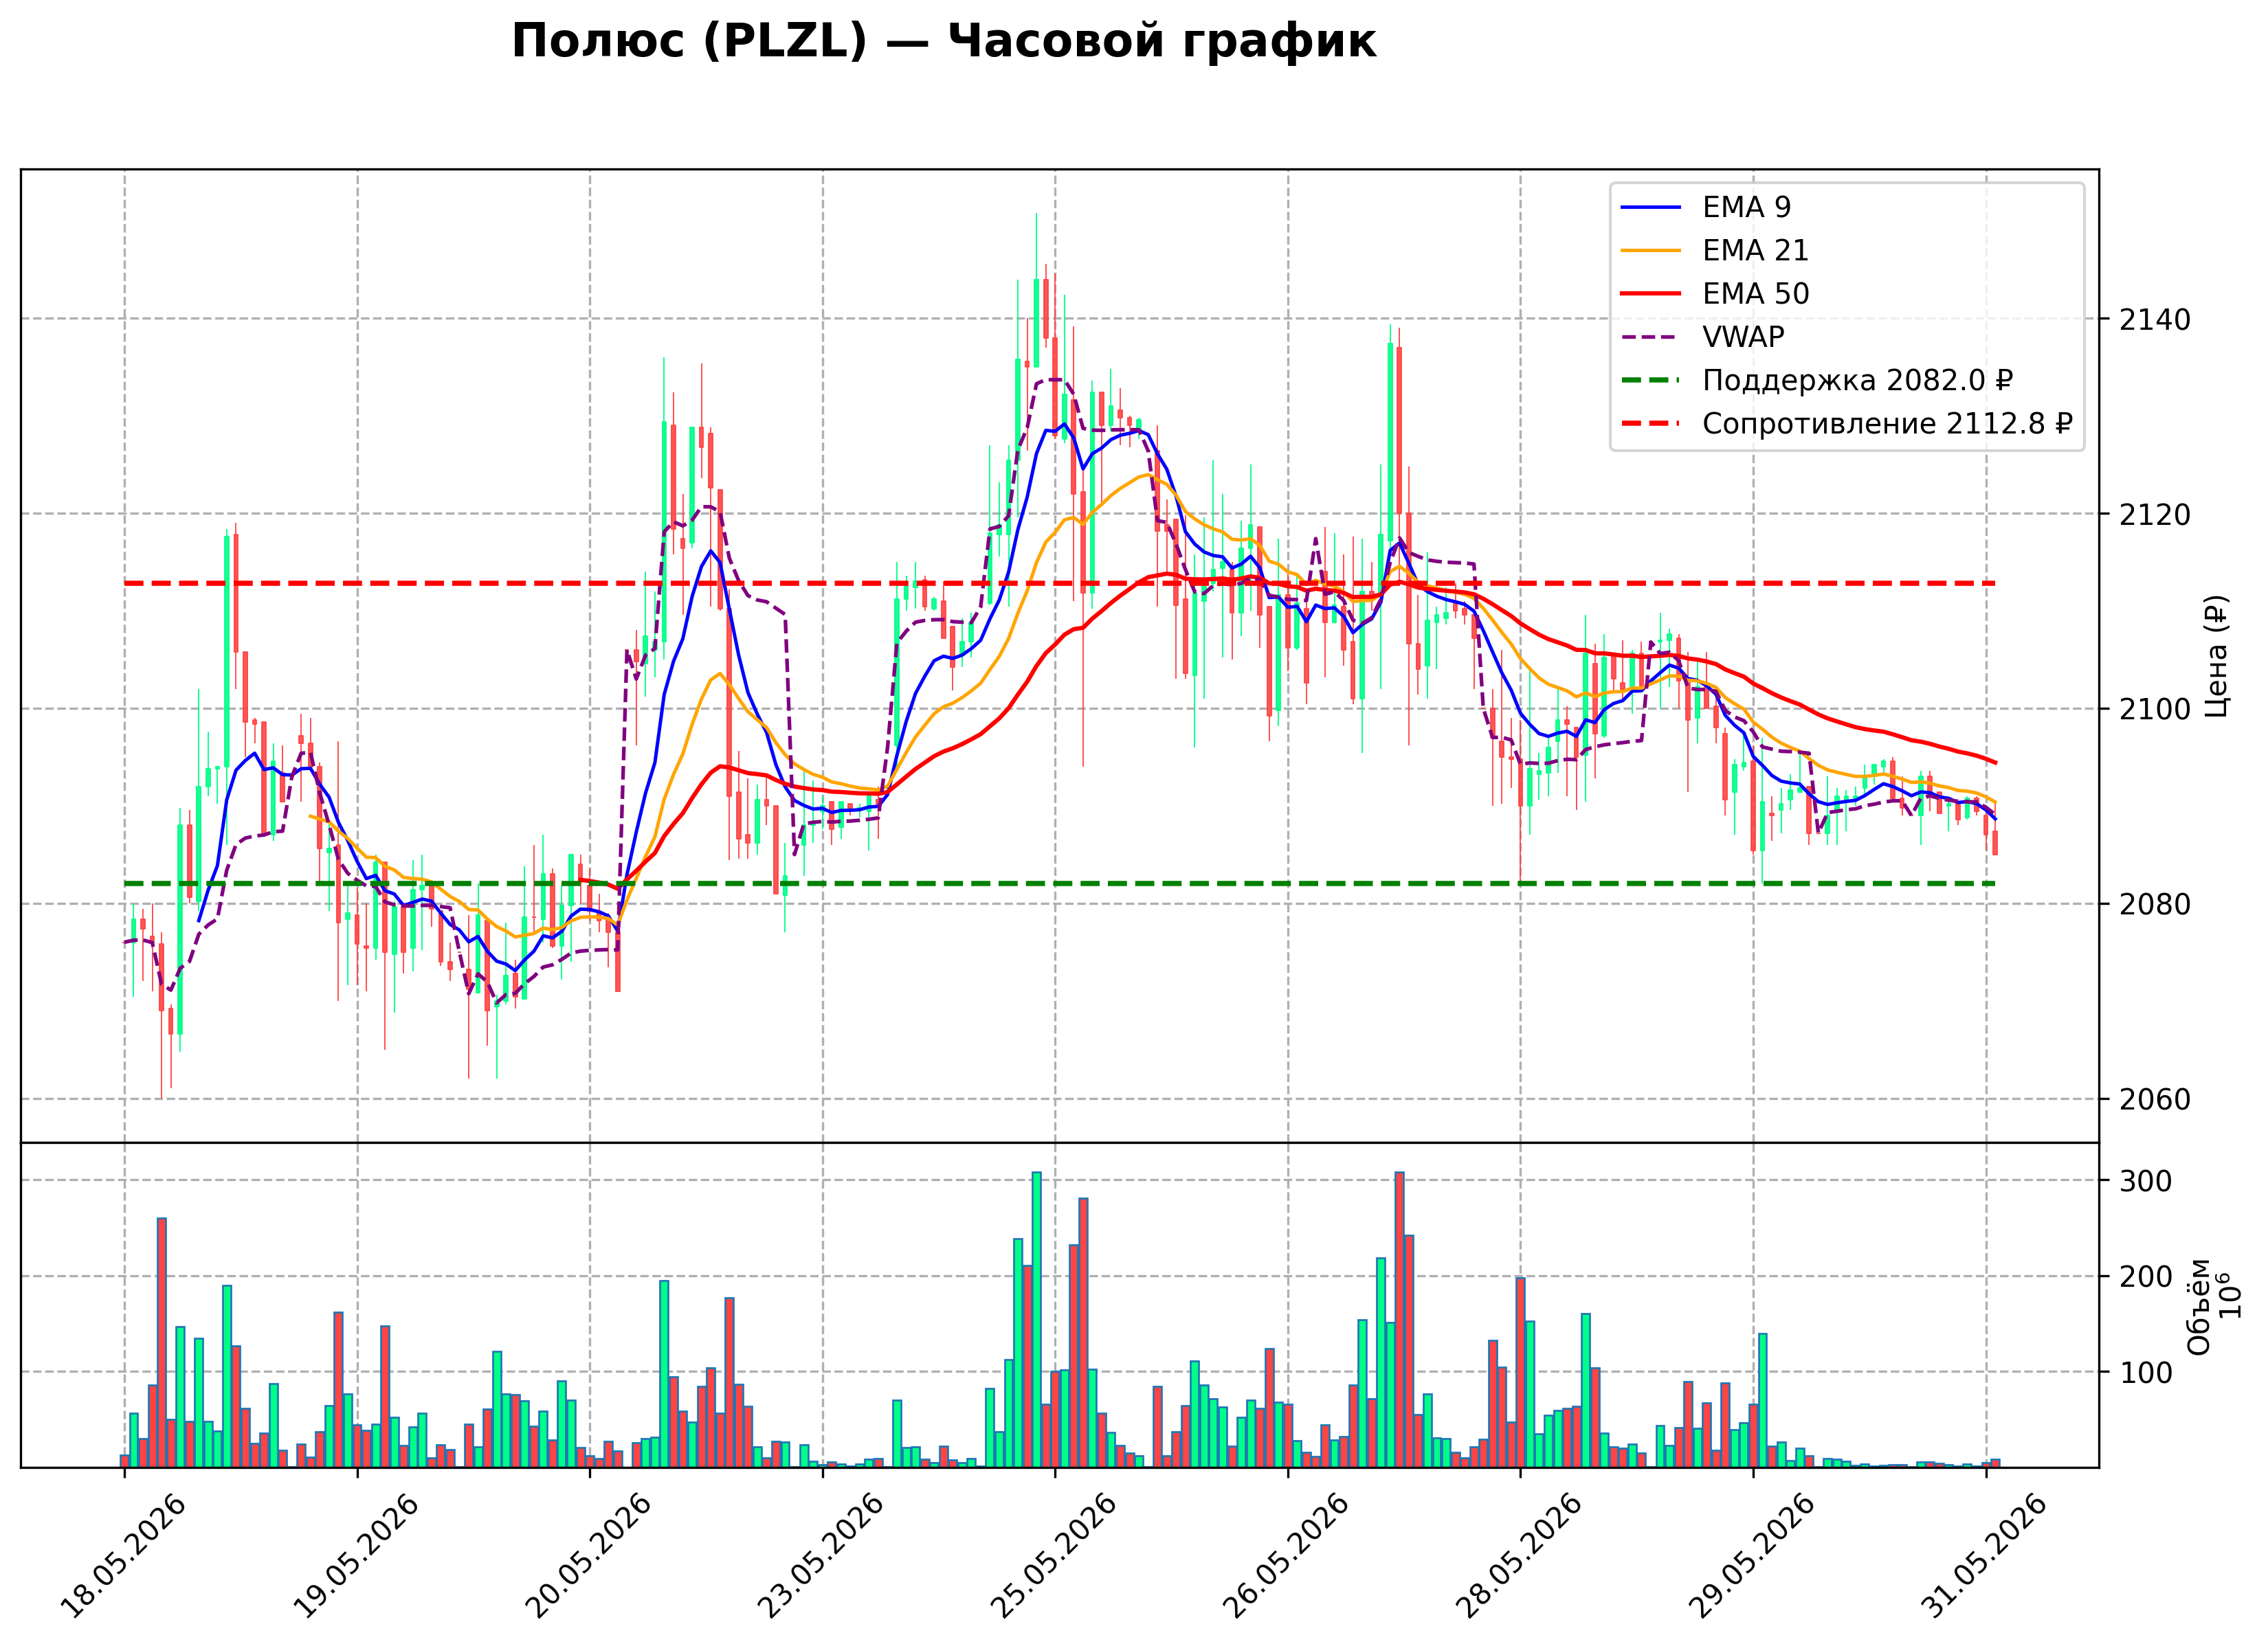Click the 18.05.2026 date label

pos(124,1556)
